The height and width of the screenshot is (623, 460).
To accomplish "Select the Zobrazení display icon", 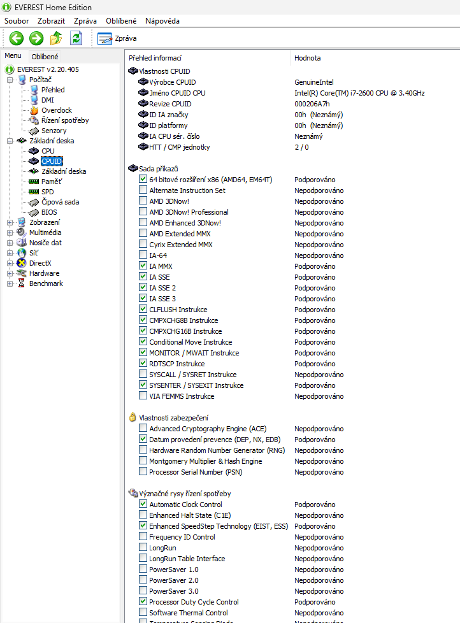I will click(x=22, y=222).
